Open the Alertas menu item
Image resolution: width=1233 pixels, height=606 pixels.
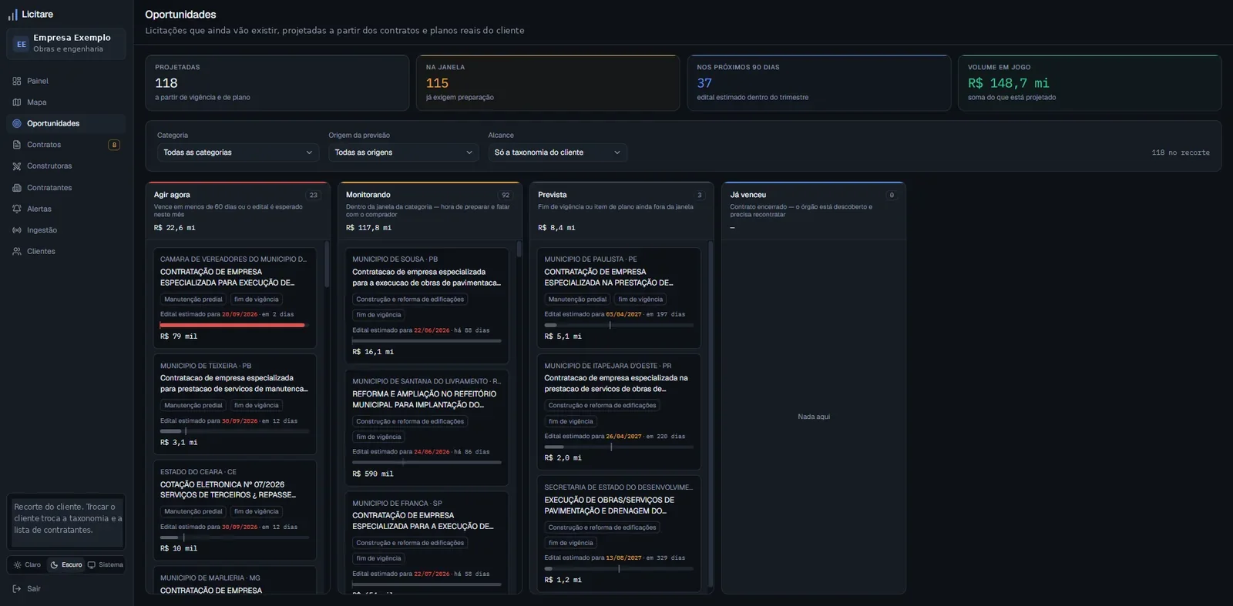point(66,209)
